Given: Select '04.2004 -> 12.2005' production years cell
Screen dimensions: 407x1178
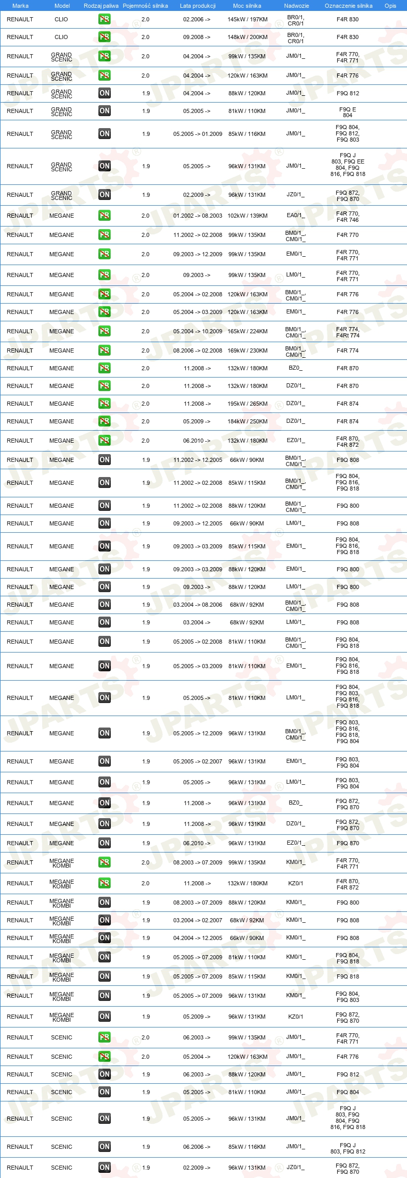Looking at the screenshot, I should [198, 938].
